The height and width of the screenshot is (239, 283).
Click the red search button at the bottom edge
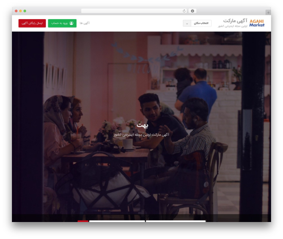(x=83, y=221)
